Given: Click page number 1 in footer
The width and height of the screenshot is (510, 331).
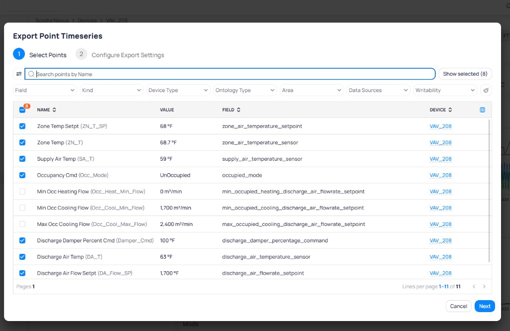Looking at the screenshot, I should click(x=33, y=287).
